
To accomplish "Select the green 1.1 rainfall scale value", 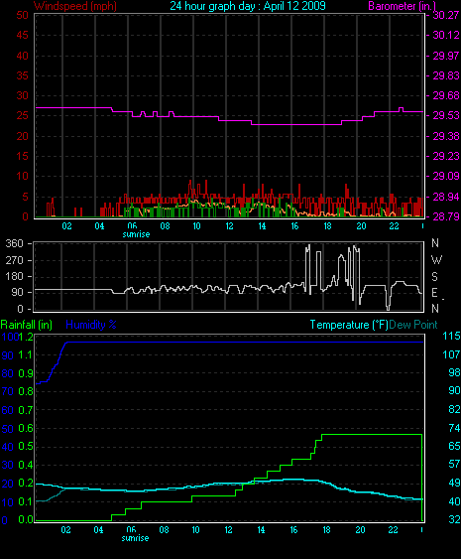I will click(26, 354).
